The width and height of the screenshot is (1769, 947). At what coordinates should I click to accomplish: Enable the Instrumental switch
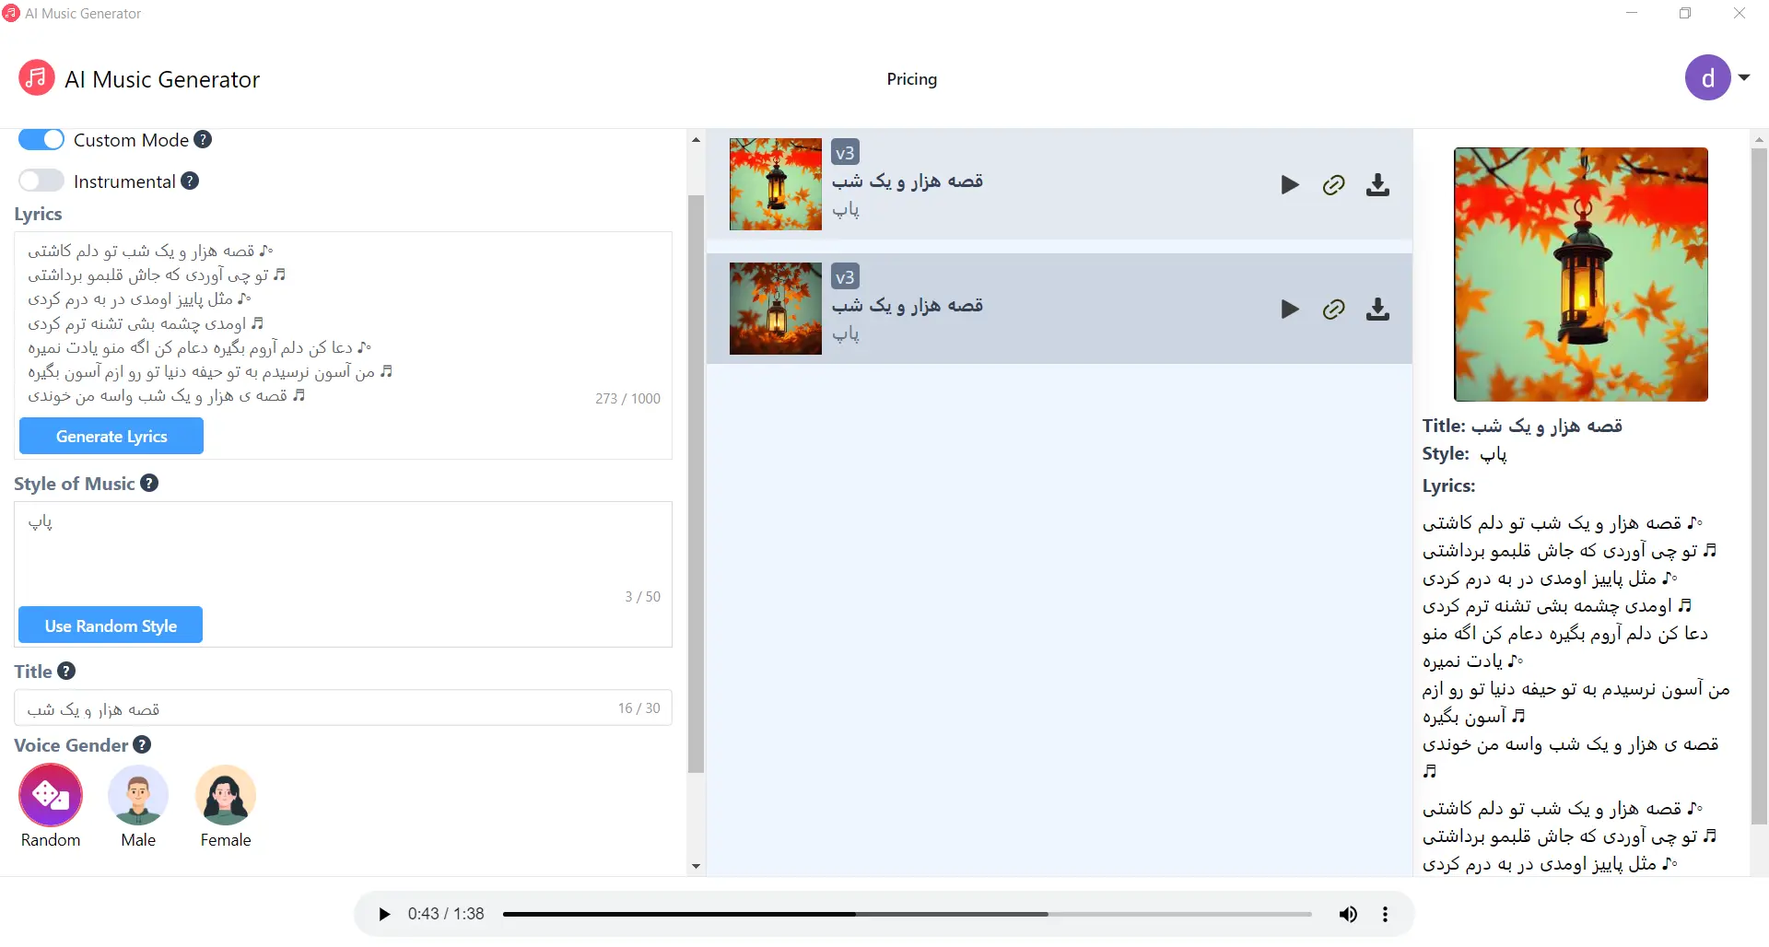pyautogui.click(x=41, y=181)
